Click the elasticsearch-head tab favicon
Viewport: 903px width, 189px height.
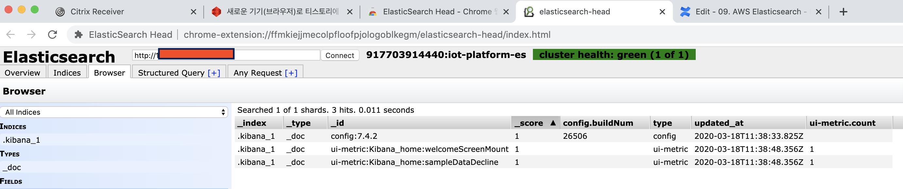point(529,12)
